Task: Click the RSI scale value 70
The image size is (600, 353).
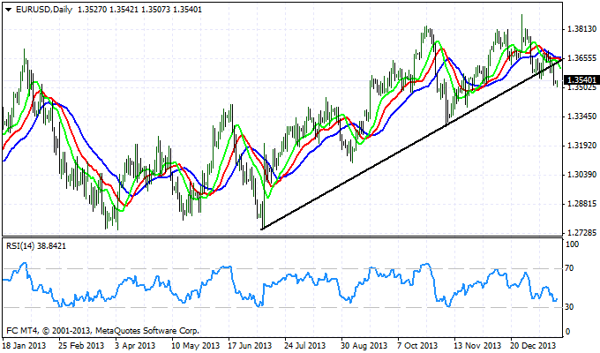Action: pos(569,268)
